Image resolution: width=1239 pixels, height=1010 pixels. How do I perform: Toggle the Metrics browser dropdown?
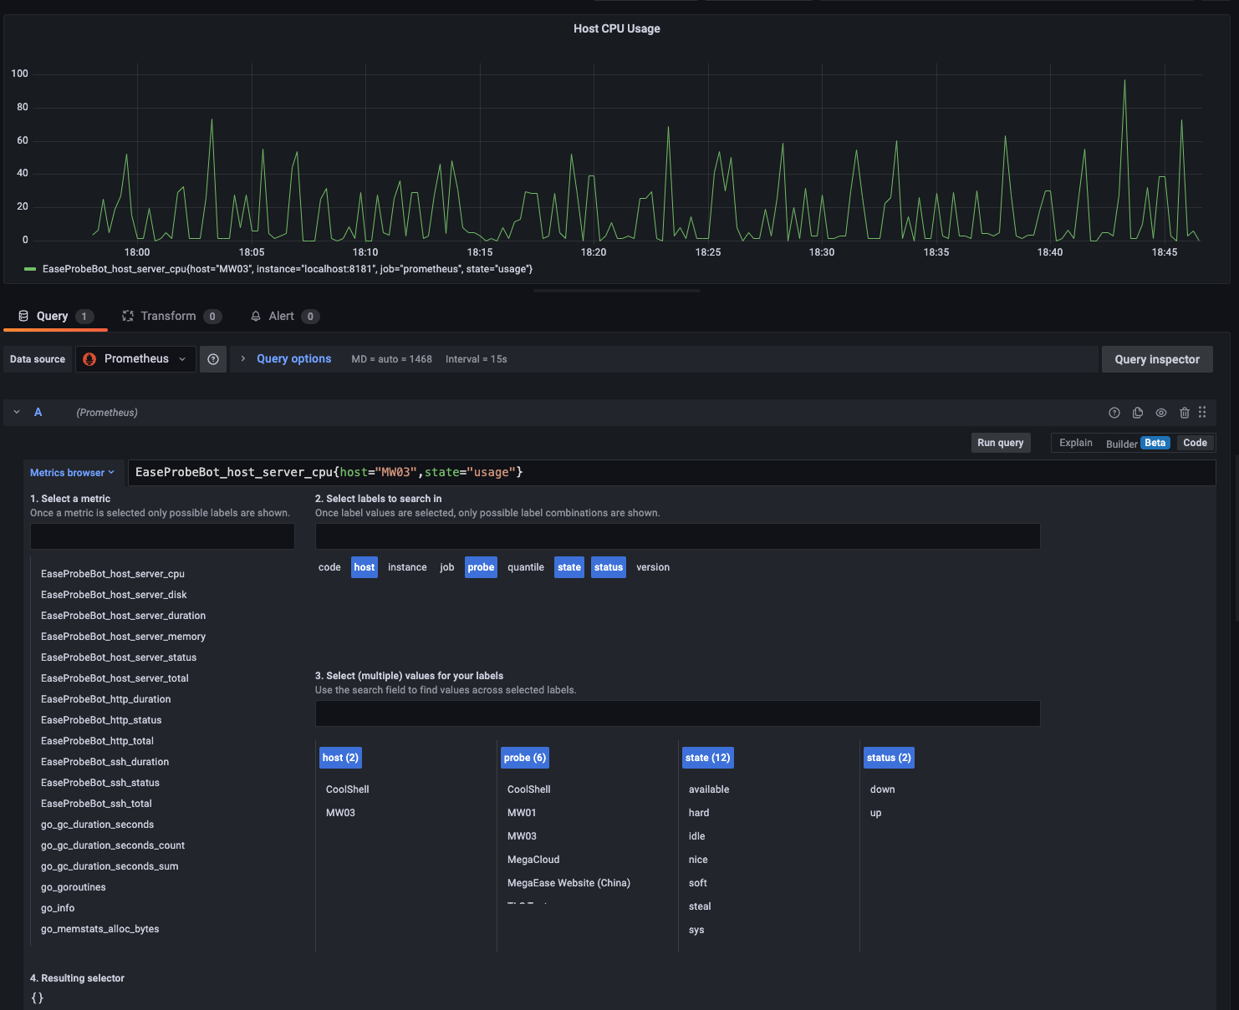(73, 473)
